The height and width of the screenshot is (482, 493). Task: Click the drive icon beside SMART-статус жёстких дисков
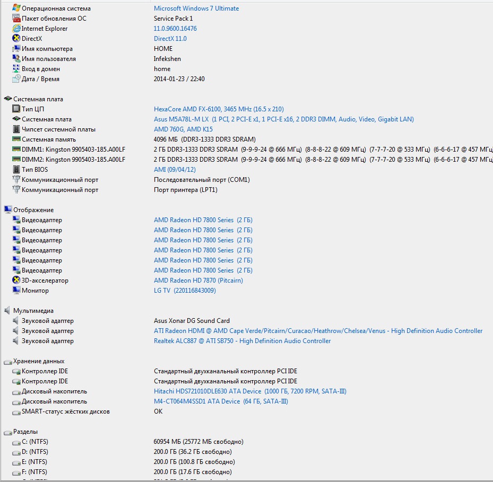click(16, 412)
